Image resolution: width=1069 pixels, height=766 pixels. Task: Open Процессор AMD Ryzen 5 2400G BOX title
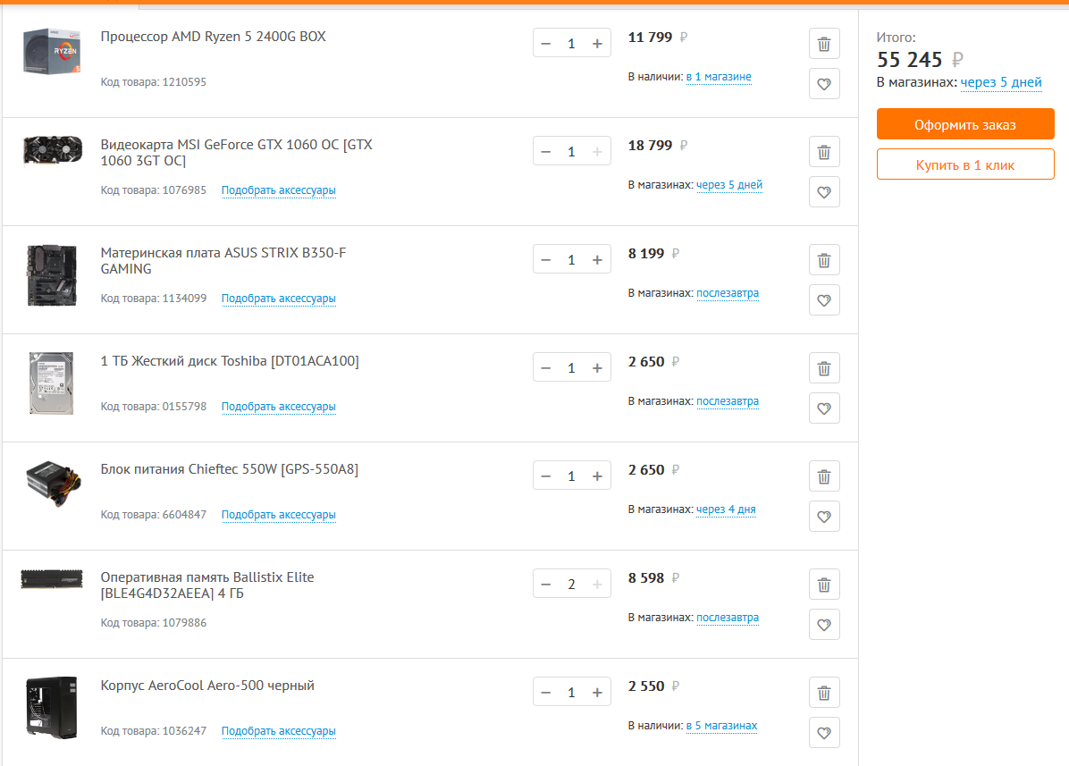(214, 37)
